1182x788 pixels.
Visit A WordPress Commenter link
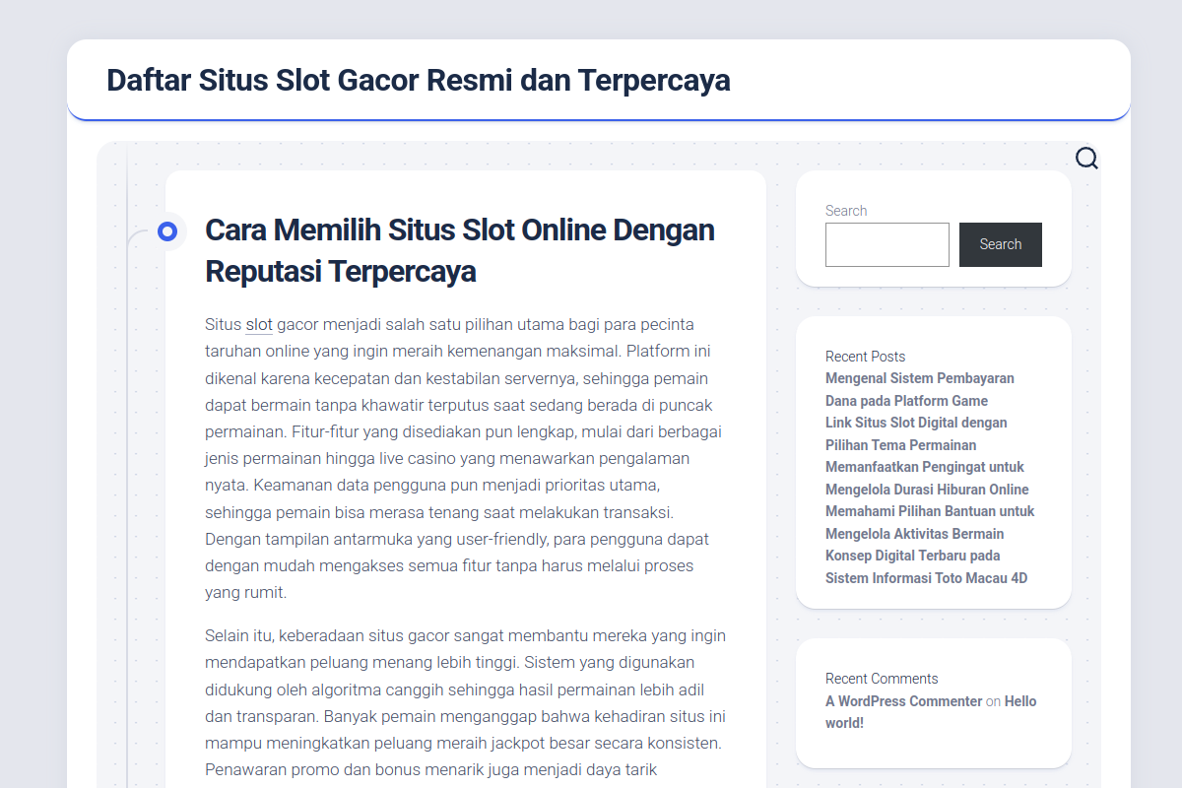(904, 701)
